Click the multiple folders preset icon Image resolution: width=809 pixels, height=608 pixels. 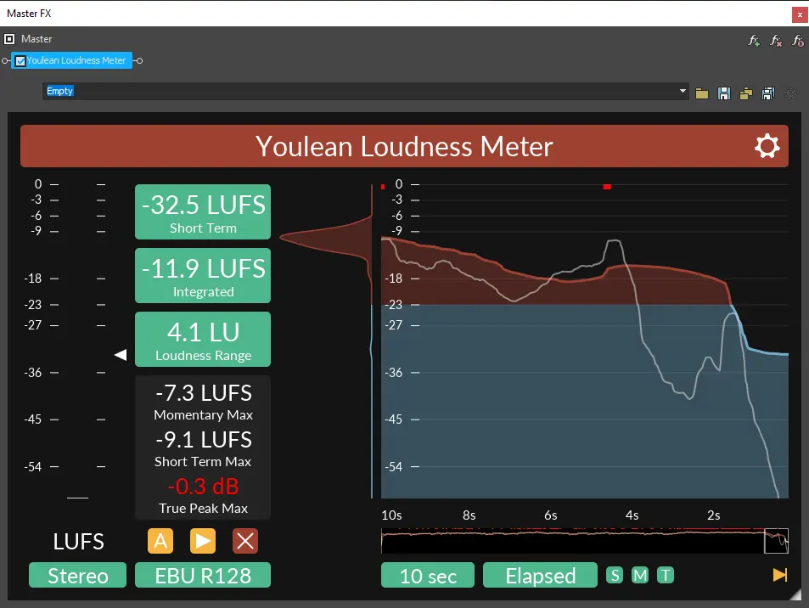pyautogui.click(x=746, y=93)
